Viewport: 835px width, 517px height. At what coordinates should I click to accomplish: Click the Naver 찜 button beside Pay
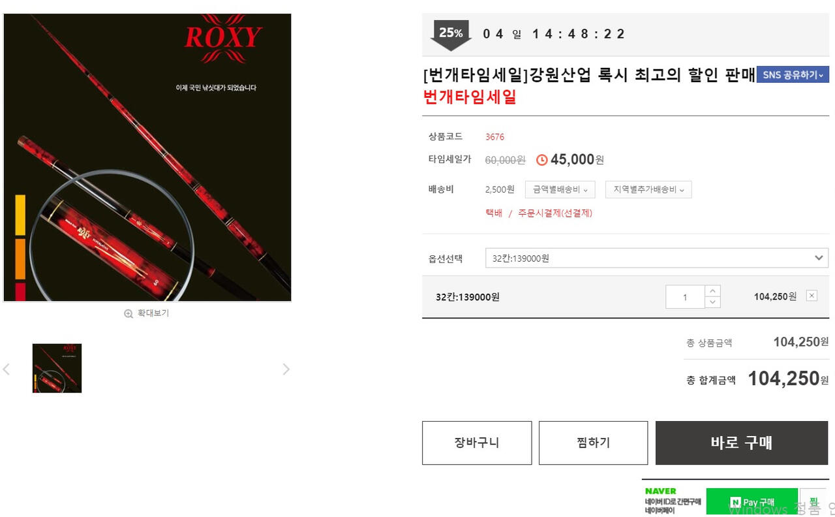point(813,502)
